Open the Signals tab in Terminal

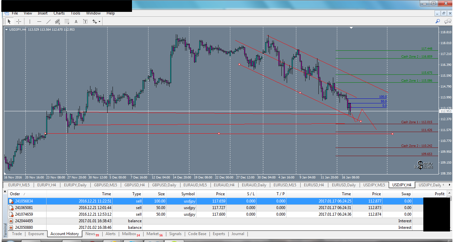click(175, 234)
